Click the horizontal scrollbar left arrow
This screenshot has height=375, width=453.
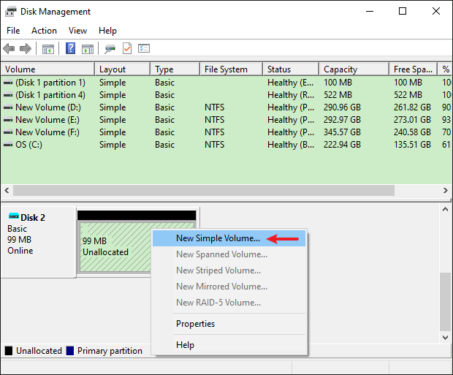tap(7, 191)
